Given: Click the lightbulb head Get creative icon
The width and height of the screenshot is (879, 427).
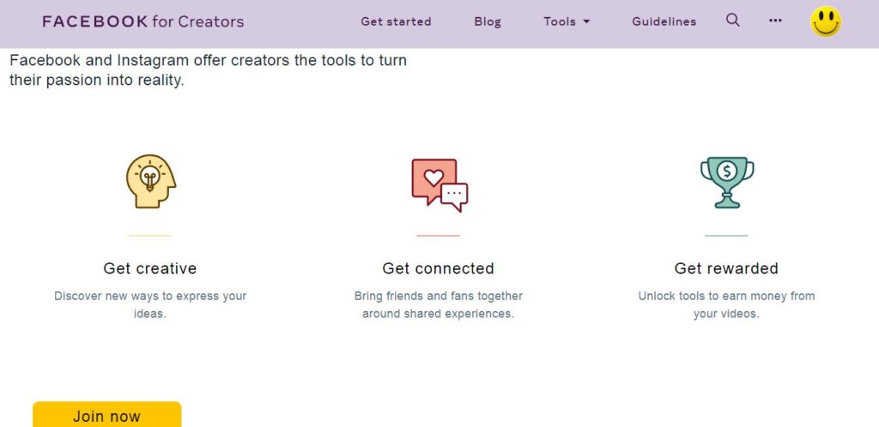Looking at the screenshot, I should tap(151, 181).
